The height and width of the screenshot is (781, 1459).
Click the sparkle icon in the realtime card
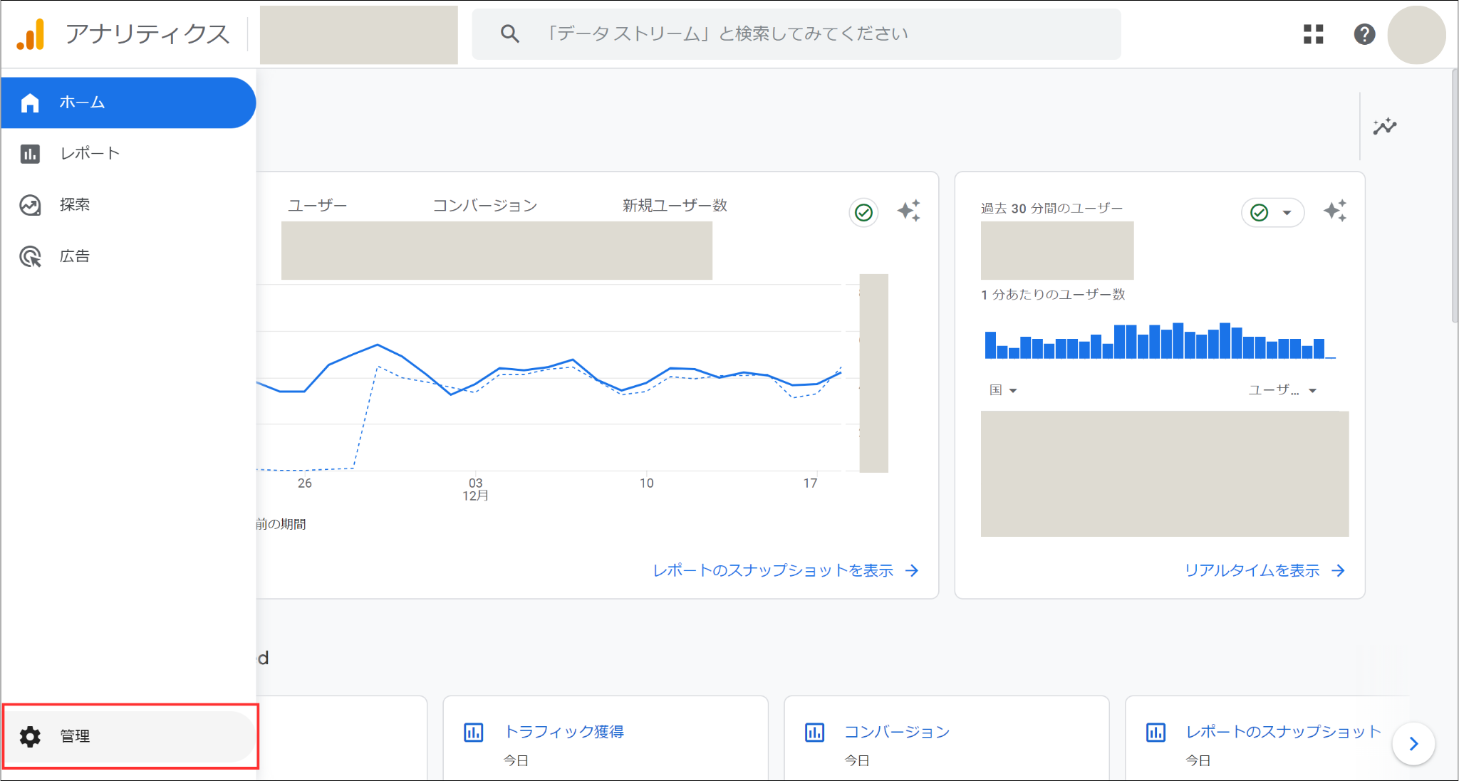pos(1335,211)
